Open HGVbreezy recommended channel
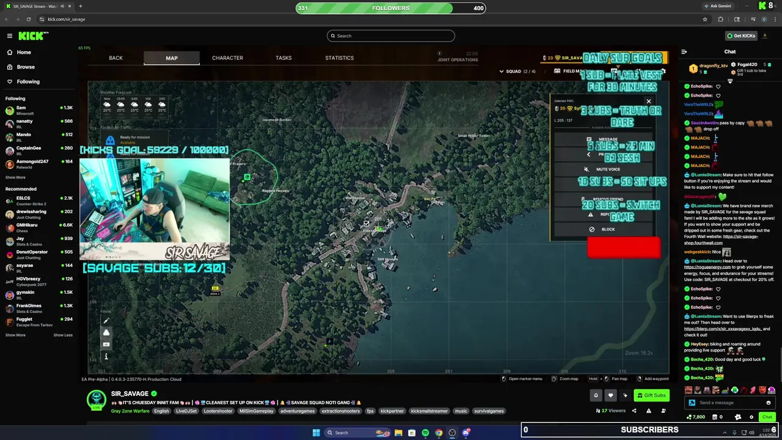Screen dimensions: 782x440 (38, 282)
